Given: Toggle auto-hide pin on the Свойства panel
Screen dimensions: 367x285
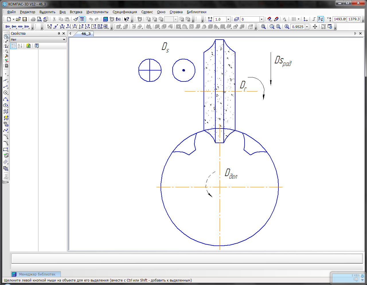Looking at the screenshot, I should (59, 34).
